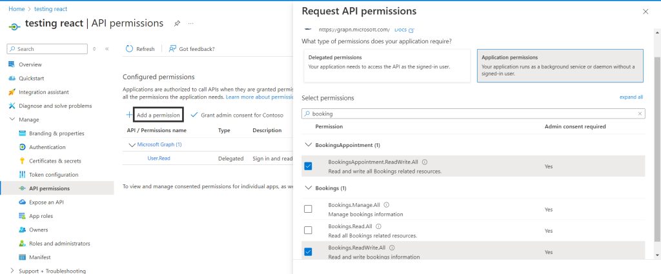Viewport: 661px width, 274px height.
Task: Click the Token configuration icon
Action: pos(23,175)
